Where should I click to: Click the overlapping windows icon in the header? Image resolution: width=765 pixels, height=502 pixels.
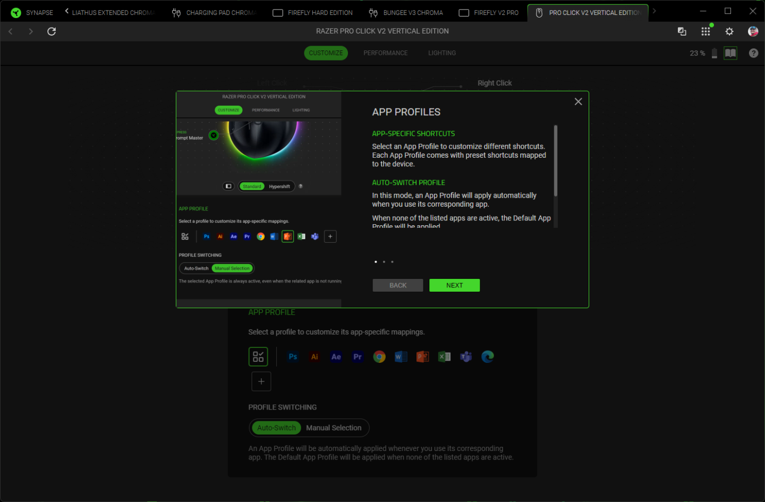[x=682, y=31]
